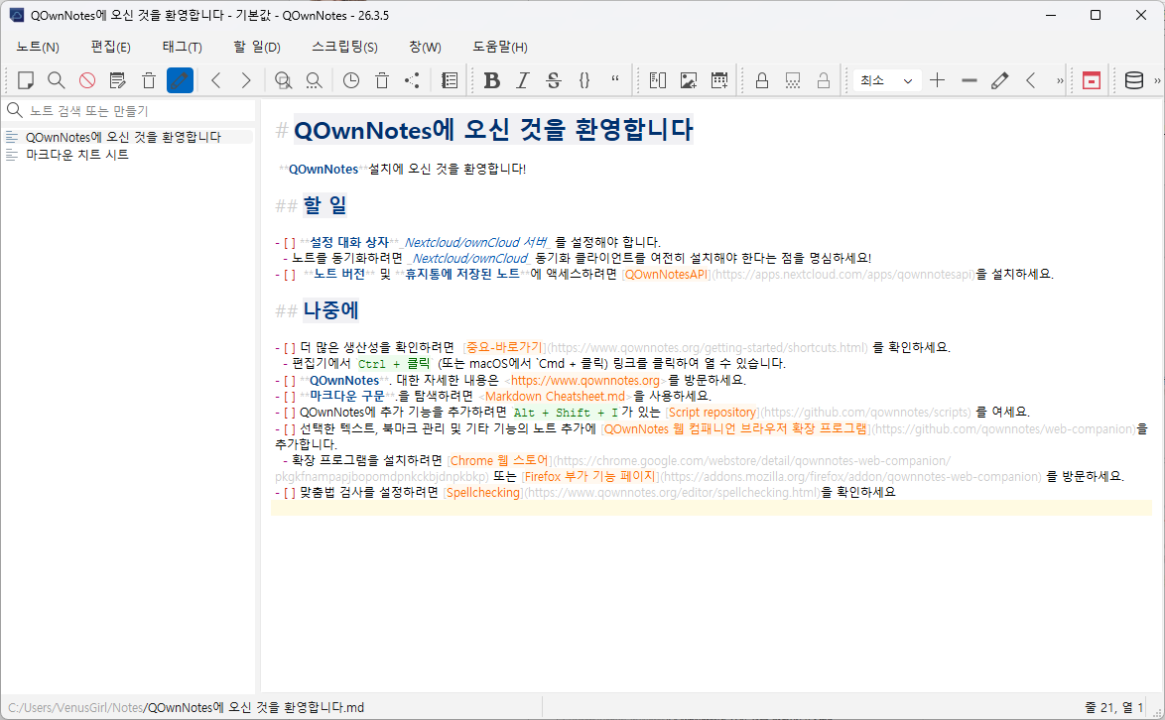This screenshot has width=1165, height=720.
Task: Click the dotted password edit icon
Action: pyautogui.click(x=793, y=80)
